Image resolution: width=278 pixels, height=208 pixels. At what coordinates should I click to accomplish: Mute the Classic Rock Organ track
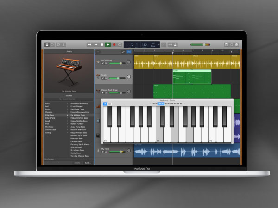pyautogui.click(x=103, y=93)
